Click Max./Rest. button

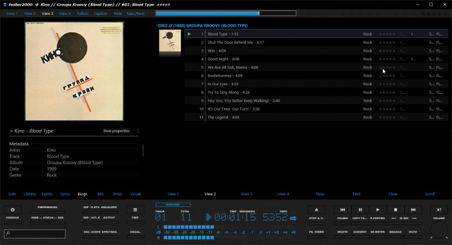click(136, 14)
